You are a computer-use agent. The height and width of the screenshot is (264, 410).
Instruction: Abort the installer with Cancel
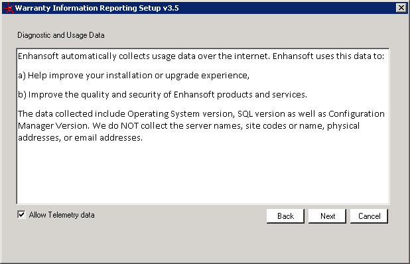[370, 216]
